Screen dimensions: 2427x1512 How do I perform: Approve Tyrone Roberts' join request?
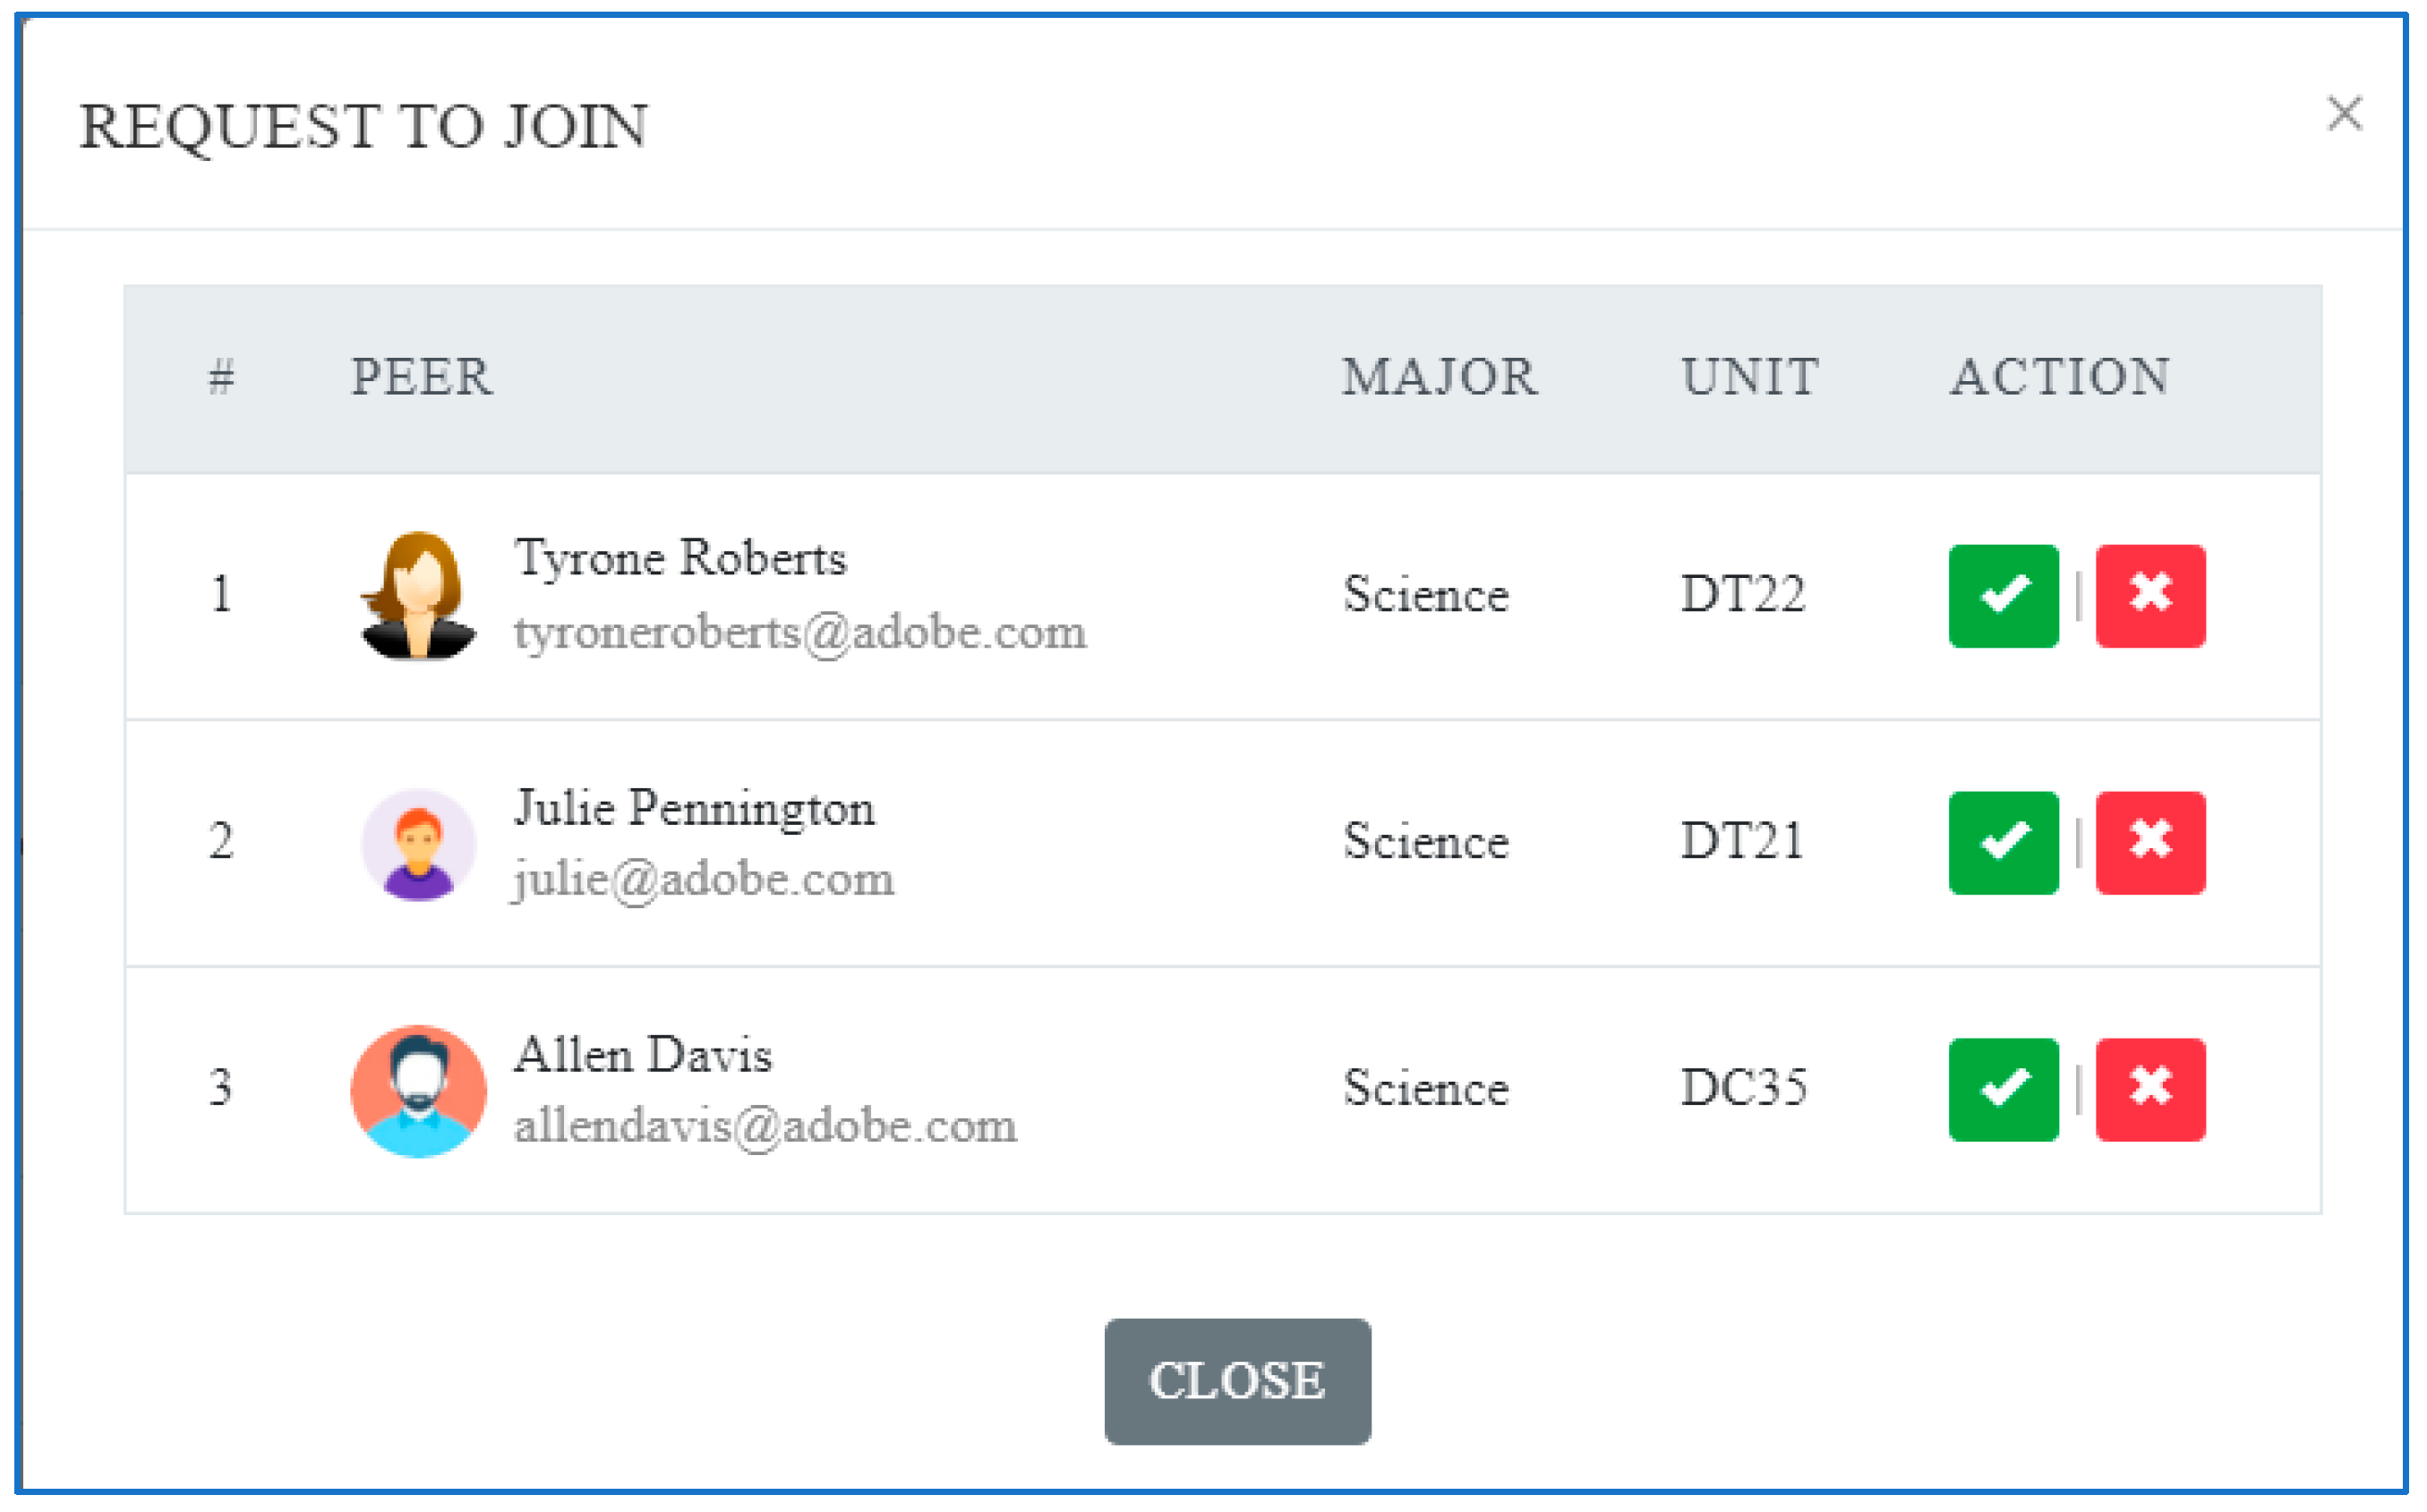pyautogui.click(x=2002, y=596)
